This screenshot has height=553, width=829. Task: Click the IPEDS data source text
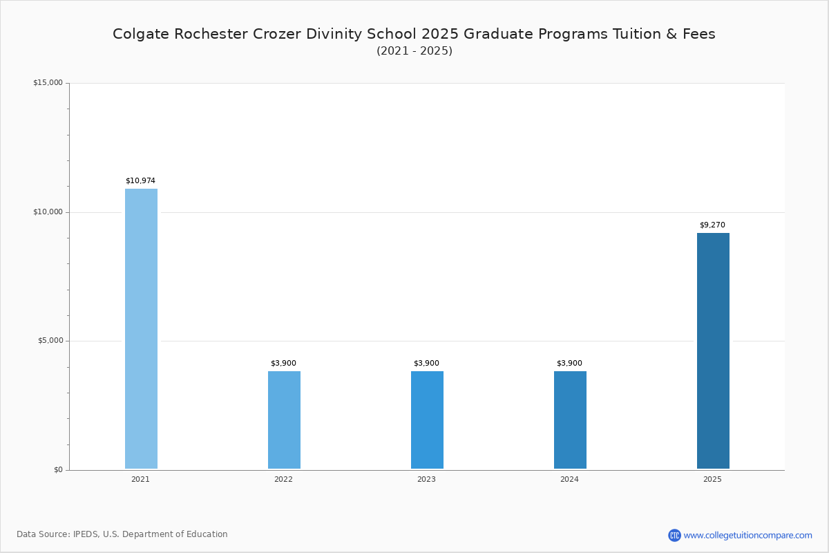click(x=122, y=534)
